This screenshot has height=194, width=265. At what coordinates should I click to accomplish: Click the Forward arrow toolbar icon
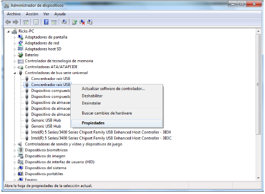point(16,22)
